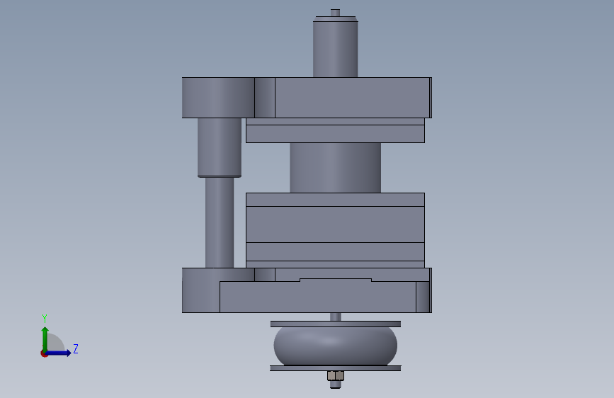Select the tallest layer of the lower block

335,224
